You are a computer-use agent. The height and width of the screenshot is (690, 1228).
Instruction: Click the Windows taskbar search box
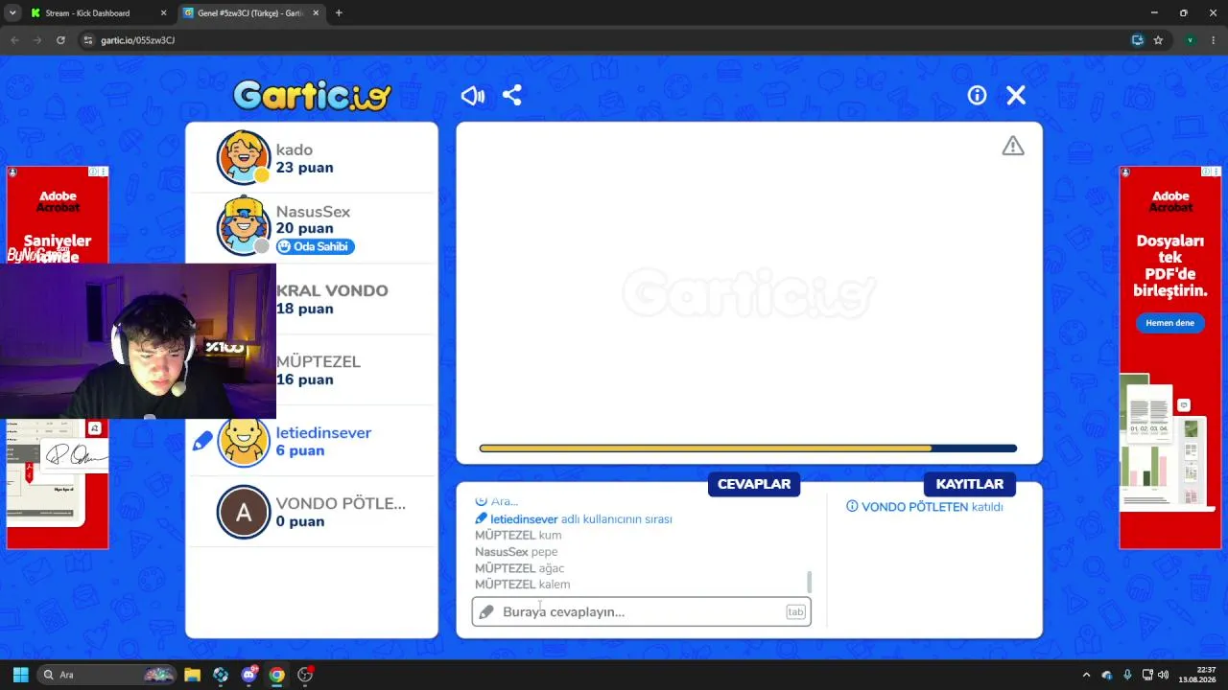(x=108, y=675)
